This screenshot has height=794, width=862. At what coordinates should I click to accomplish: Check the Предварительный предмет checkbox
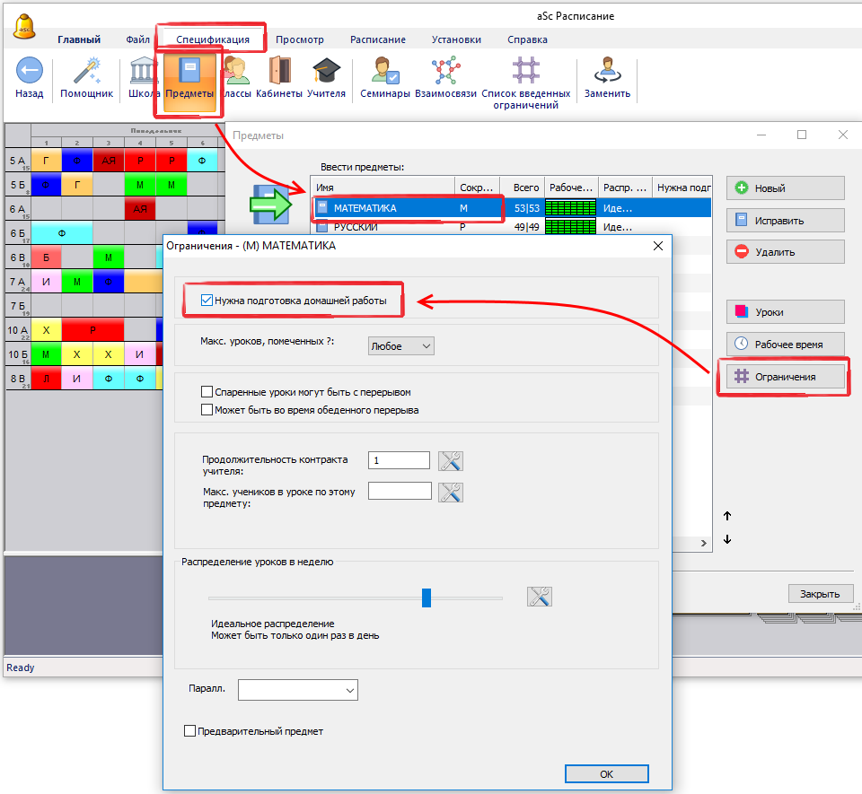pyautogui.click(x=189, y=731)
